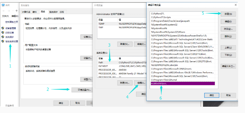Select %SystemRoot%\system32 entry
The width and height of the screenshot is (245, 113).
pyautogui.click(x=183, y=25)
